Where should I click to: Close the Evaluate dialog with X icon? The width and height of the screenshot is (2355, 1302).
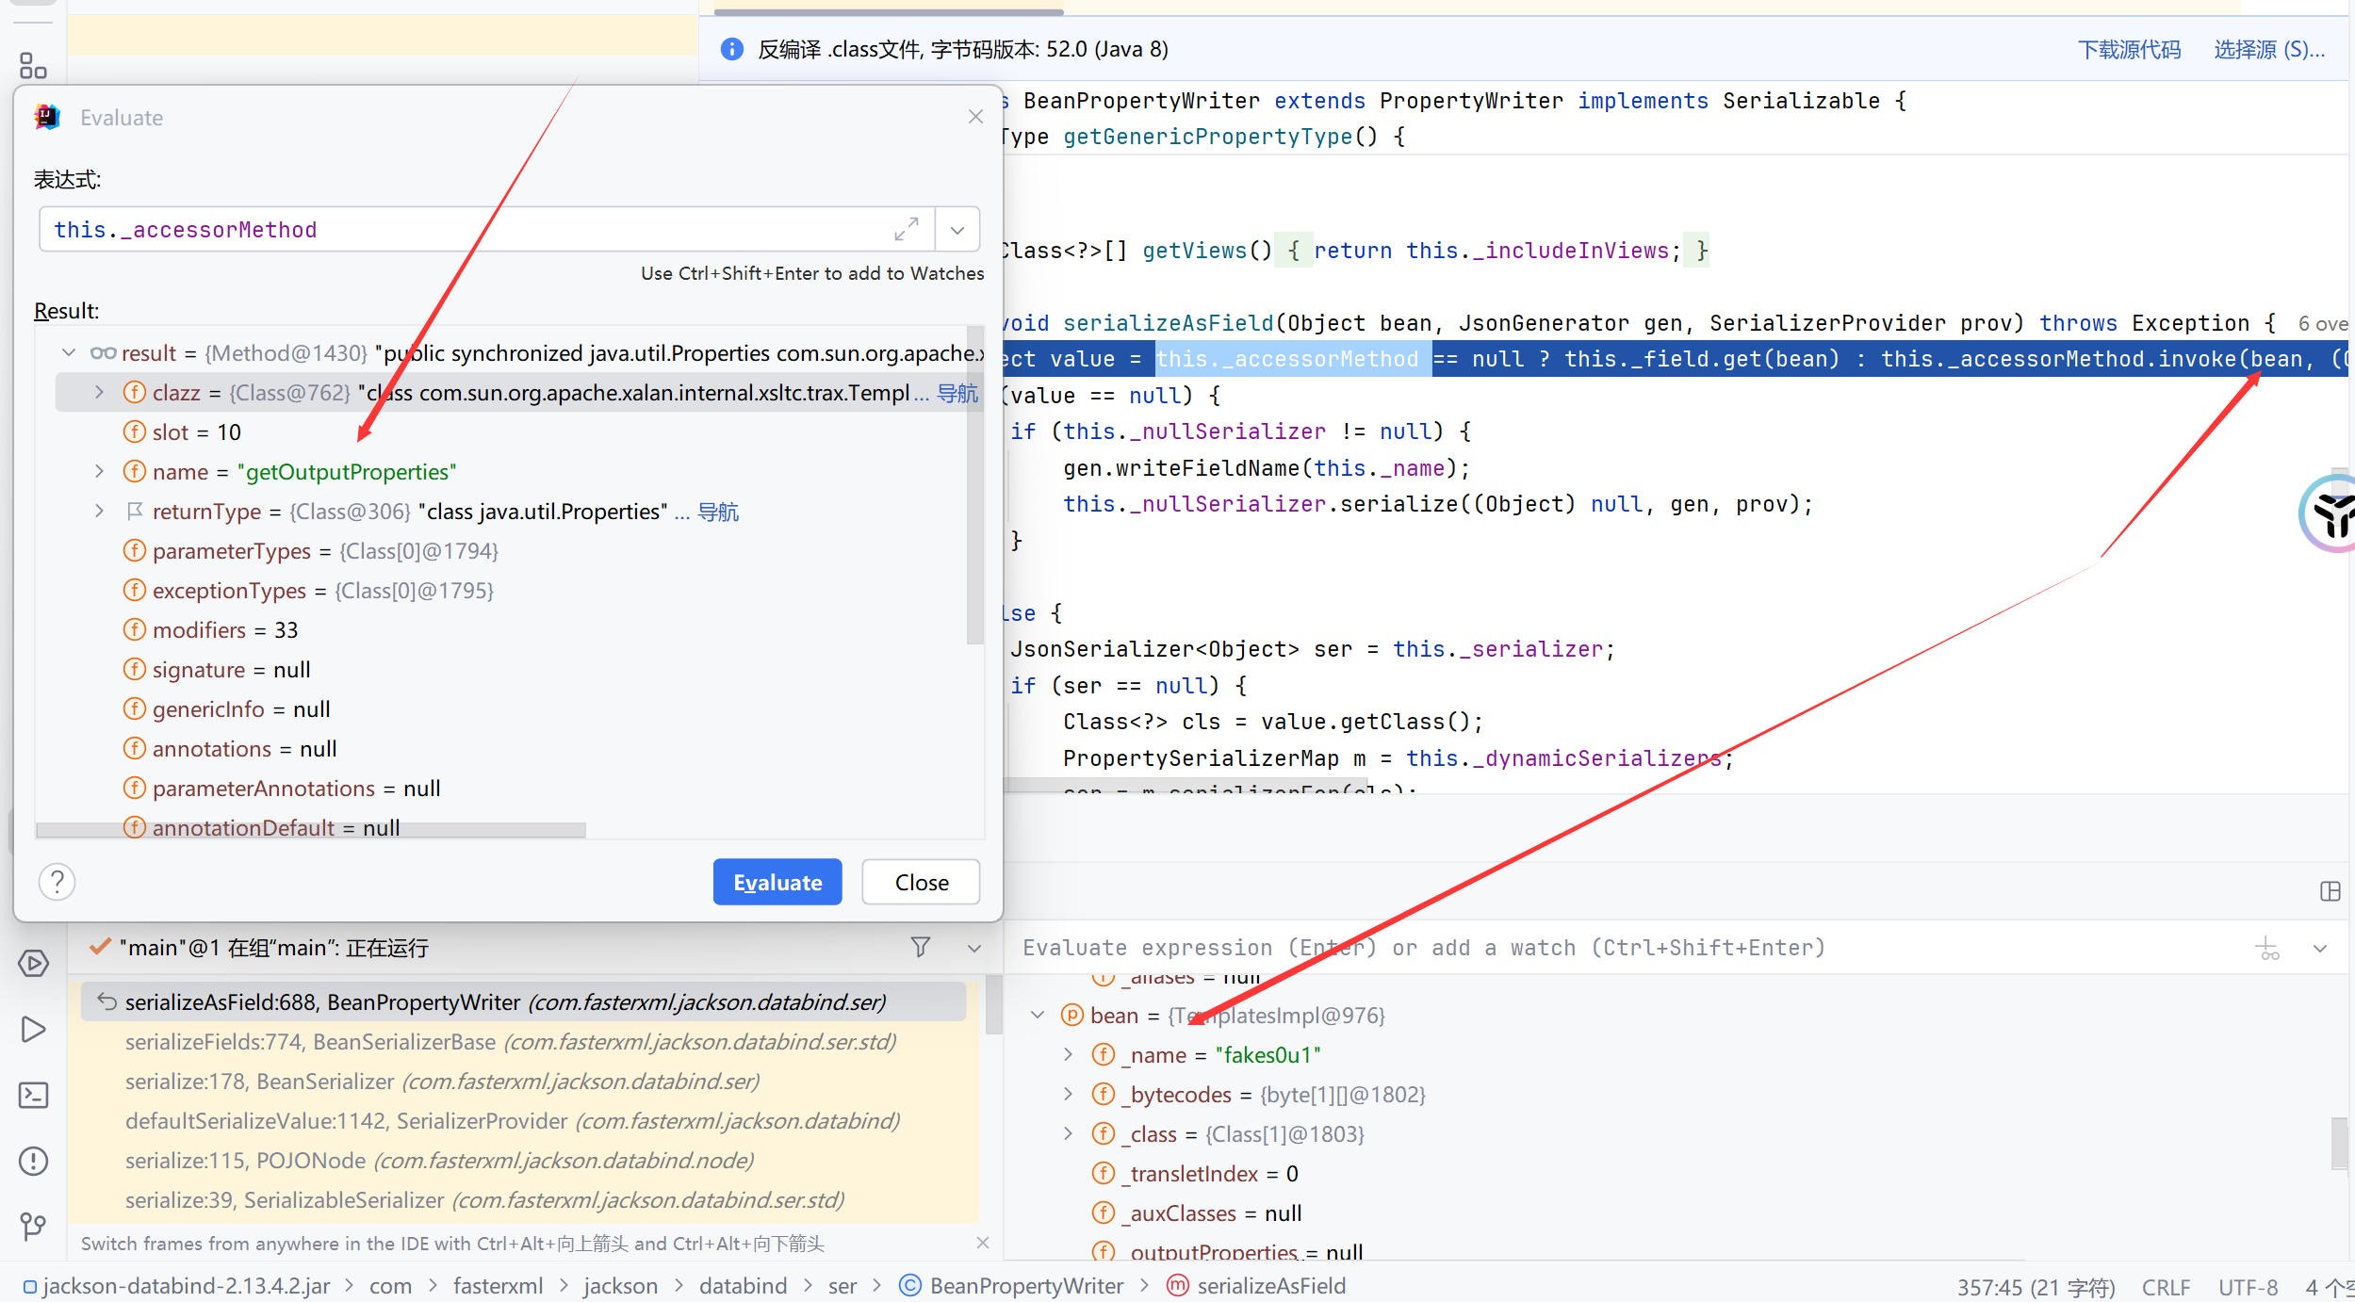975,117
